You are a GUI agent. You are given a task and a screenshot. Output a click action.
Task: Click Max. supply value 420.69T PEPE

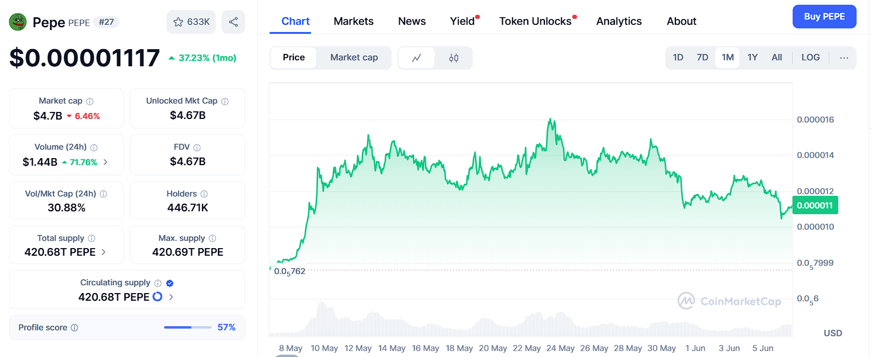point(188,252)
